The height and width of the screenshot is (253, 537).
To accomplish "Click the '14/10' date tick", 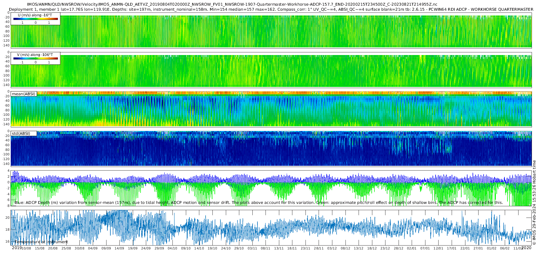I will pyautogui.click(x=199, y=248).
